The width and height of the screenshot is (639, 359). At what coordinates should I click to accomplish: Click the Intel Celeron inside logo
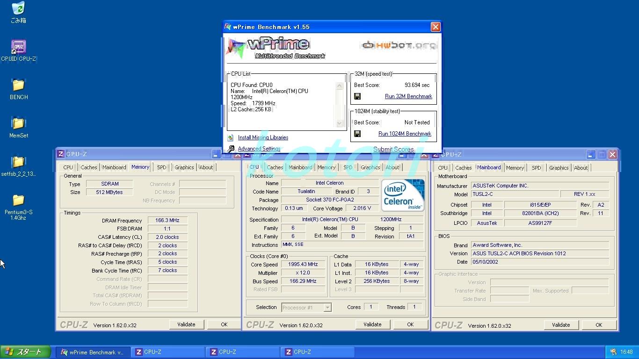pos(403,194)
